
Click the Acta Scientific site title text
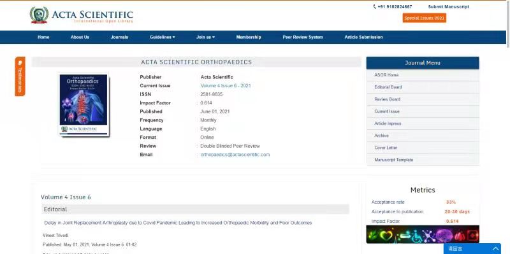pos(92,15)
